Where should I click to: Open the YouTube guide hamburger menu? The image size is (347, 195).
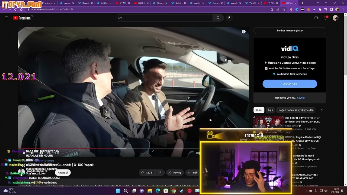[7, 18]
